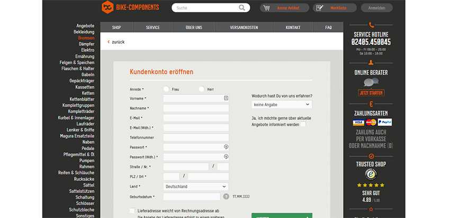
Task: Expand the 'keine Angabe' referral dropdown
Action: click(x=282, y=105)
